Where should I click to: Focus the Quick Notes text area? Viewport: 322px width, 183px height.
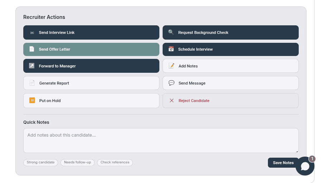(161, 141)
